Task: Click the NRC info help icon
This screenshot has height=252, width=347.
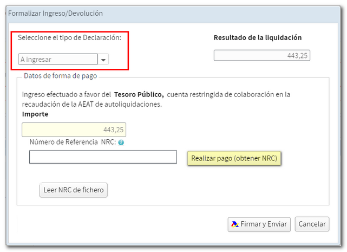Action: click(121, 143)
